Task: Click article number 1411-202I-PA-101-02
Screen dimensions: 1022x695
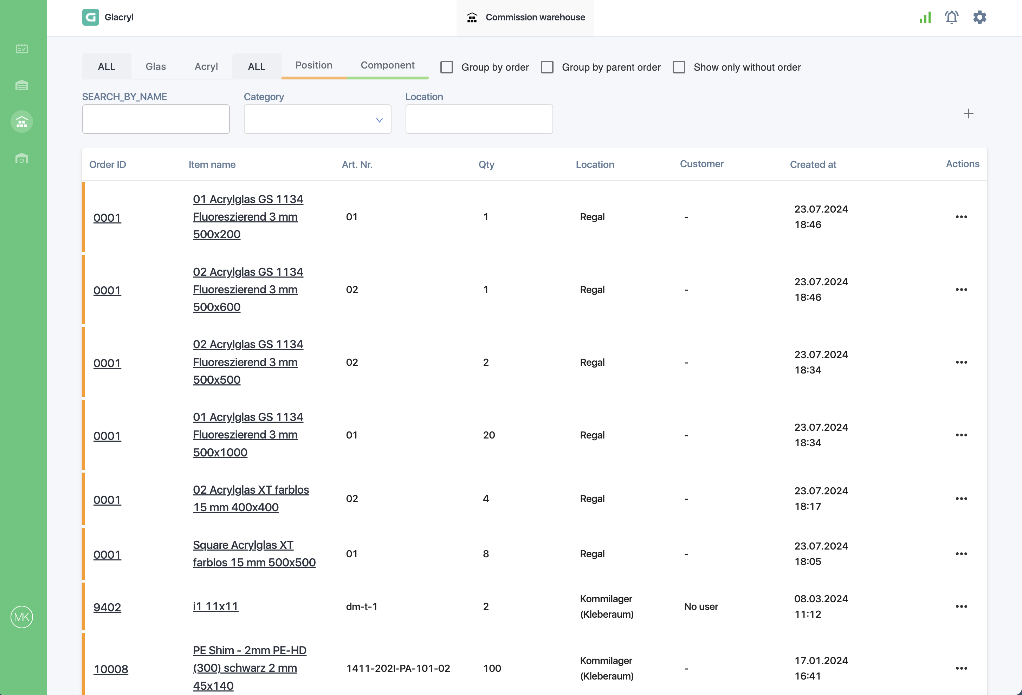Action: pos(399,669)
